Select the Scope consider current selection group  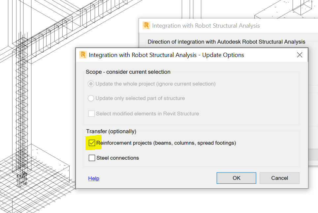click(x=128, y=72)
